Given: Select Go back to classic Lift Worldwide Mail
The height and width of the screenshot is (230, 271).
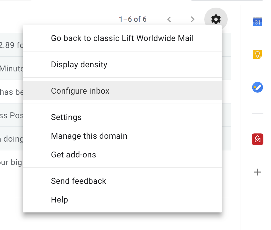Looking at the screenshot, I should [122, 38].
